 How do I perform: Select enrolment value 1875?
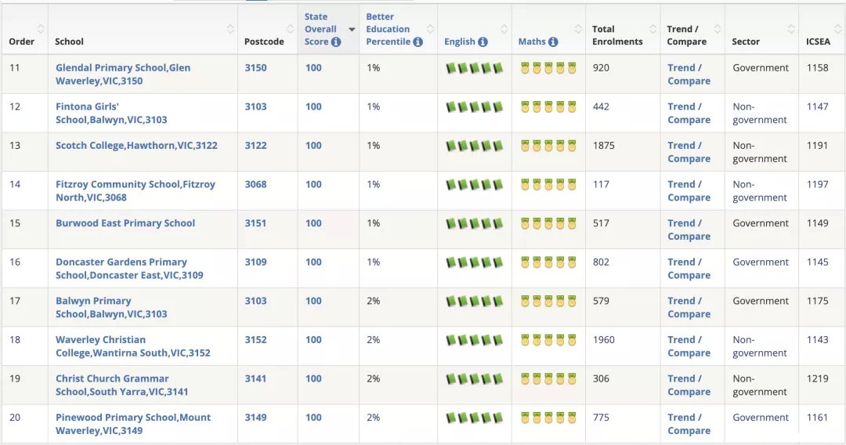[604, 146]
